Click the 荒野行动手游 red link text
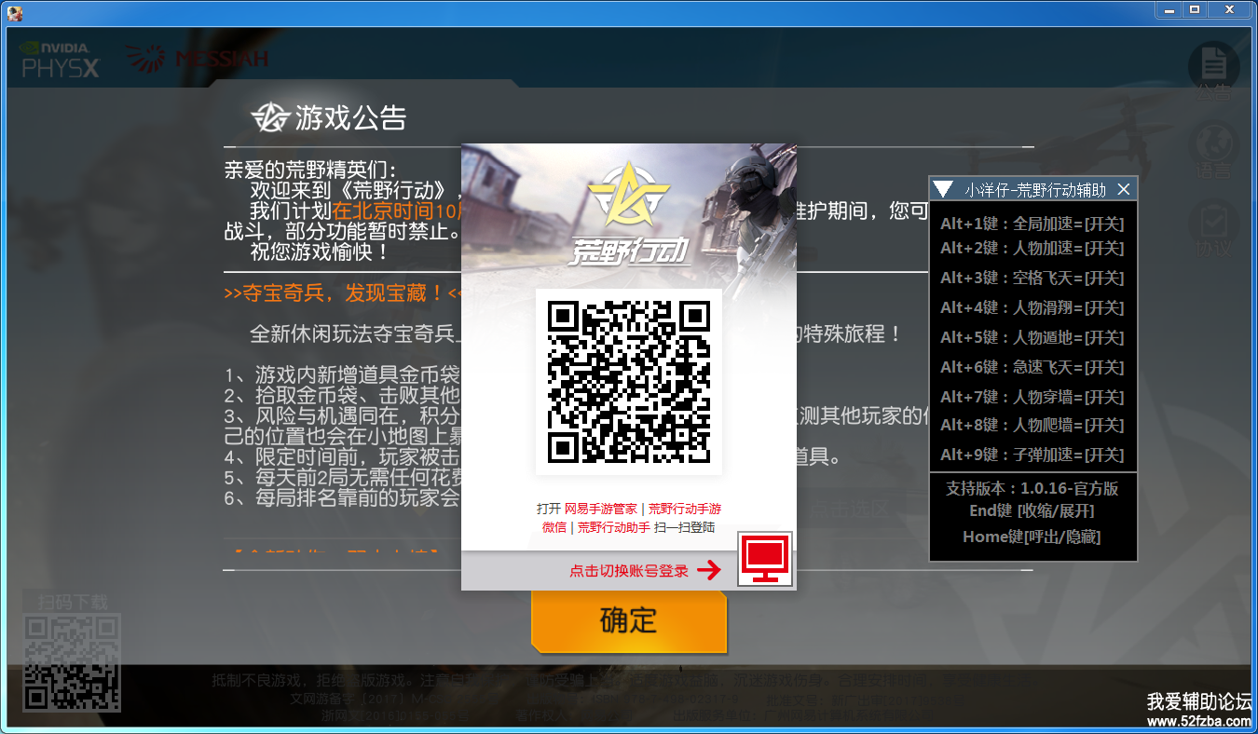The width and height of the screenshot is (1258, 734). [685, 509]
